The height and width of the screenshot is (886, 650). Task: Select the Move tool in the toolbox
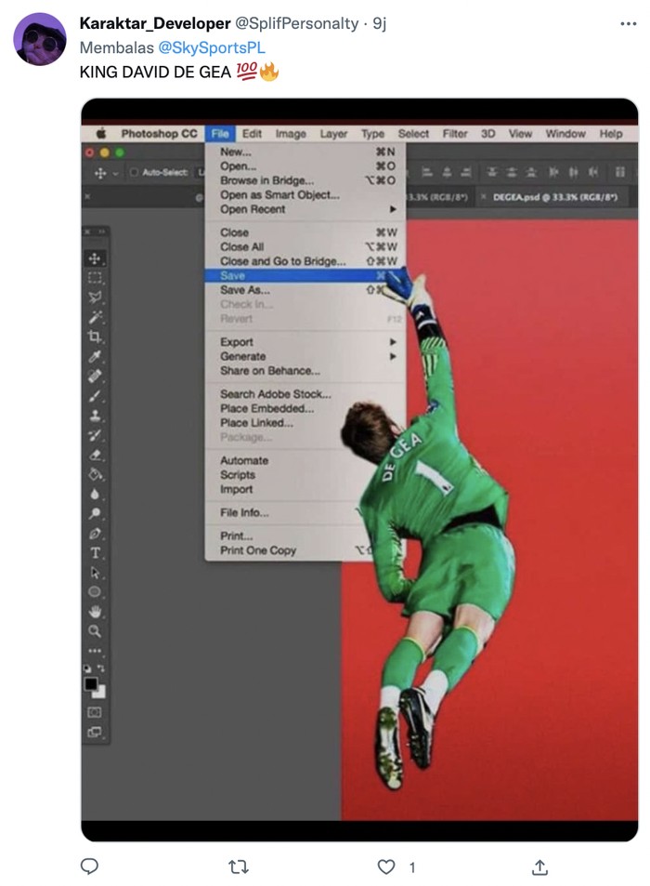(x=95, y=258)
